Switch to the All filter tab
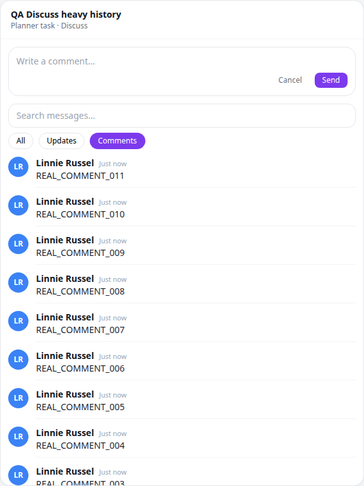This screenshot has height=486, width=364. (21, 141)
